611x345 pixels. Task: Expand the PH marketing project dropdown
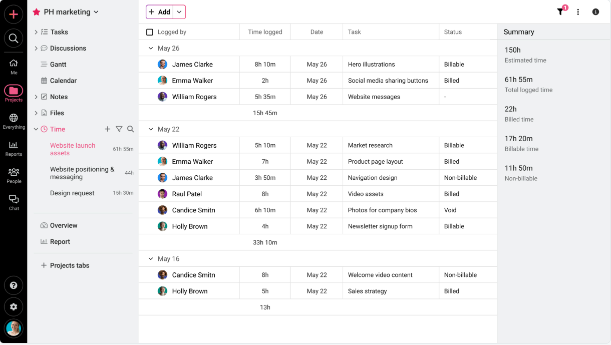point(96,12)
